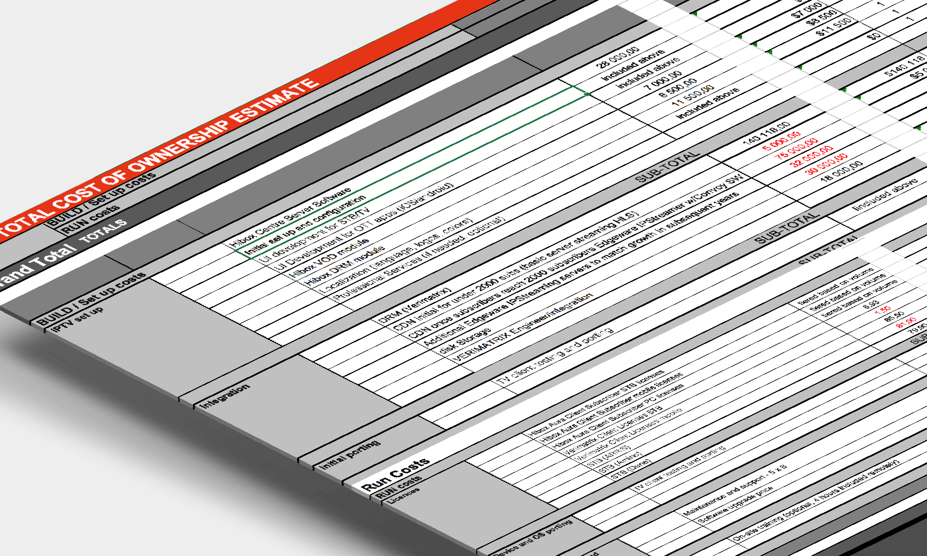This screenshot has height=556, width=927.
Task: Click the $7 000 total cell
Action: pyautogui.click(x=807, y=10)
